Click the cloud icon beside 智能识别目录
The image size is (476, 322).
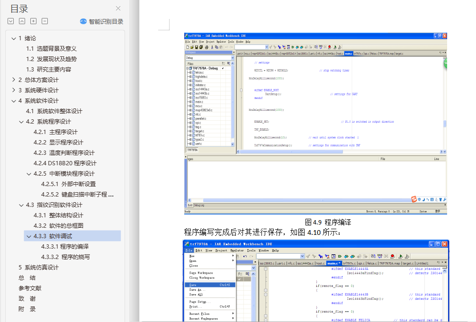coord(83,21)
